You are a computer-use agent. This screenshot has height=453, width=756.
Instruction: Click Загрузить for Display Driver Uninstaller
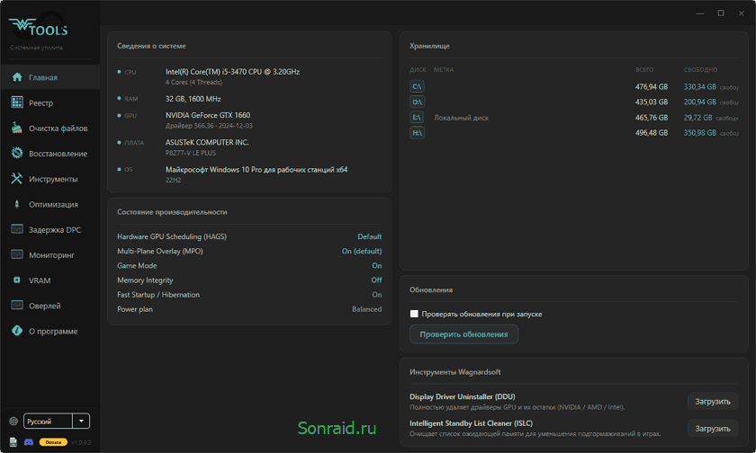[713, 402]
